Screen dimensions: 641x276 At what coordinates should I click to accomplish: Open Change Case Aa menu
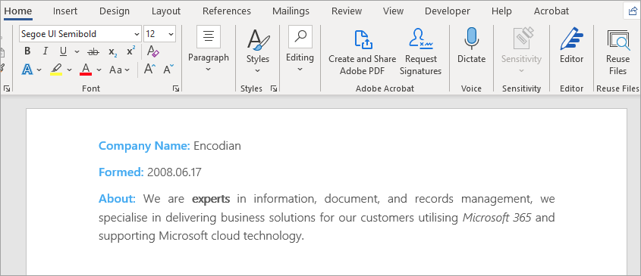click(119, 70)
